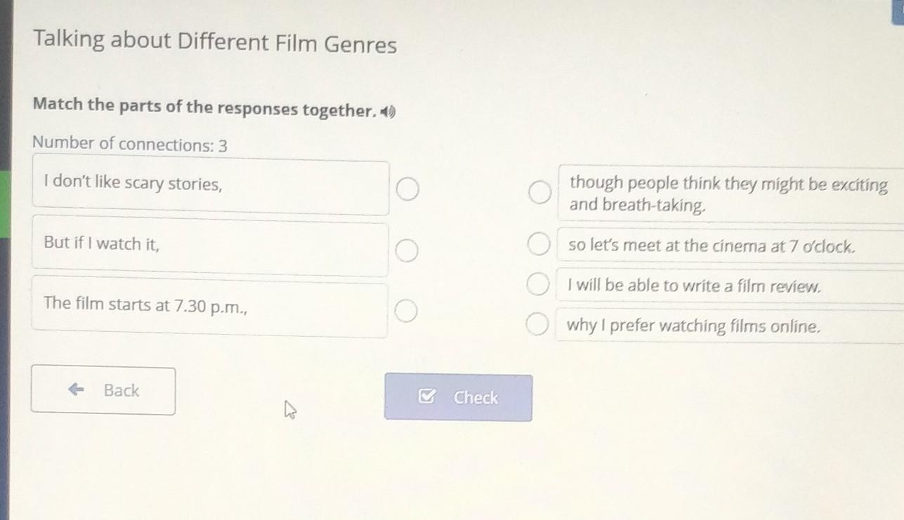
Task: Play the audio speaker icon beside instructions
Action: [388, 111]
